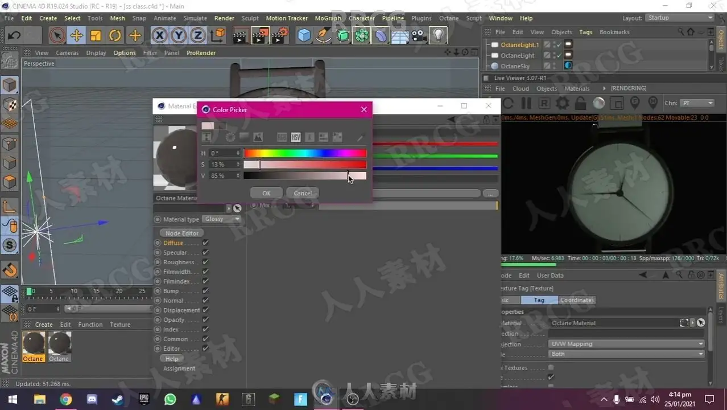
Task: Toggle the X axis lock
Action: [160, 36]
